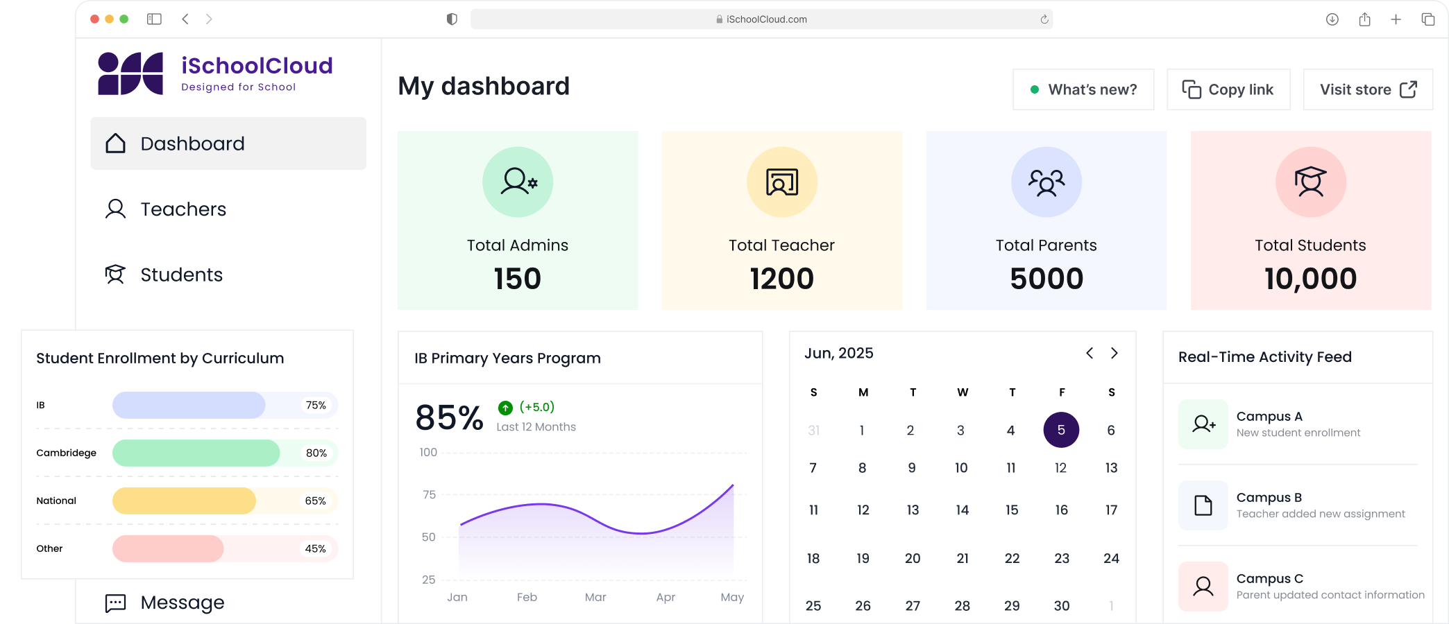Open the Dashboard menu item
Screen dimensions: 1449x624
click(x=228, y=144)
